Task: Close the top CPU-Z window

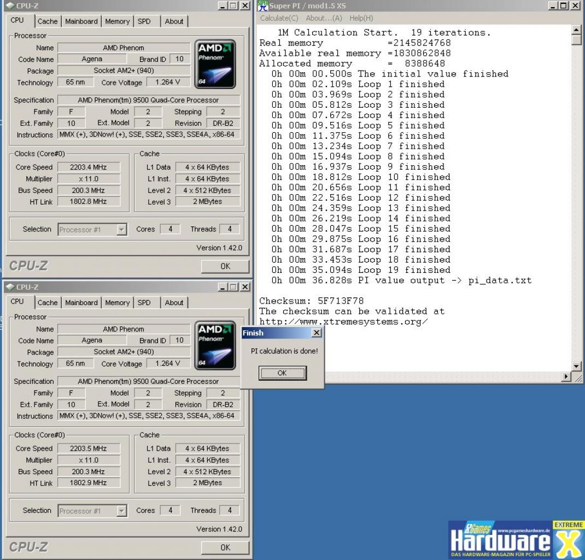Action: [x=245, y=6]
